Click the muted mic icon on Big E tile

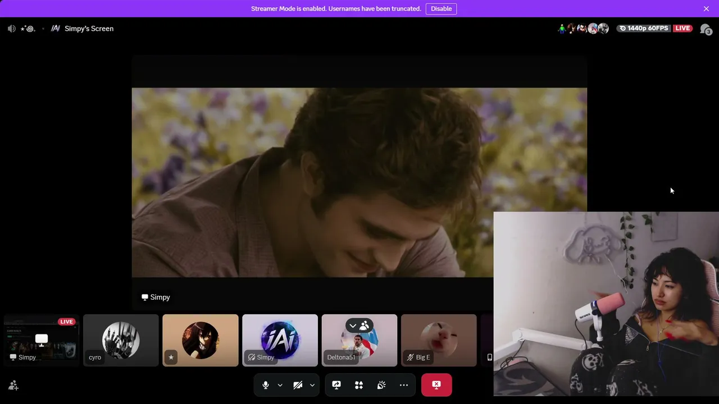coord(409,357)
